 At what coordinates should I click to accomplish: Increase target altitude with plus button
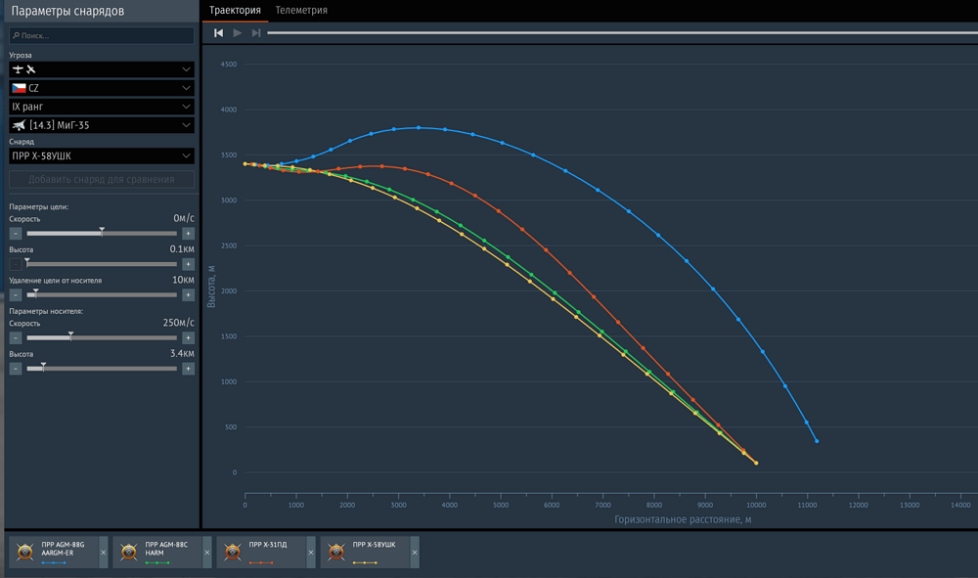(x=188, y=264)
